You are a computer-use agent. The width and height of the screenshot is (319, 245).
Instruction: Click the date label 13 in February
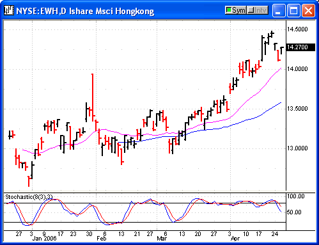tap(121, 234)
